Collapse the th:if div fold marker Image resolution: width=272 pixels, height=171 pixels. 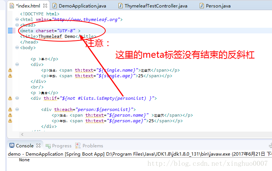tap(17, 98)
